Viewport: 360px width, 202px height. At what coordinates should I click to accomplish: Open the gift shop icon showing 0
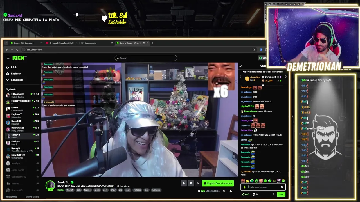(255, 194)
